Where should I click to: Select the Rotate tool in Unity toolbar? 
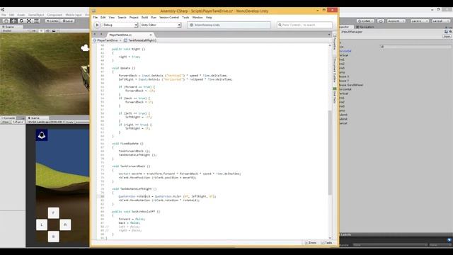(x=21, y=21)
